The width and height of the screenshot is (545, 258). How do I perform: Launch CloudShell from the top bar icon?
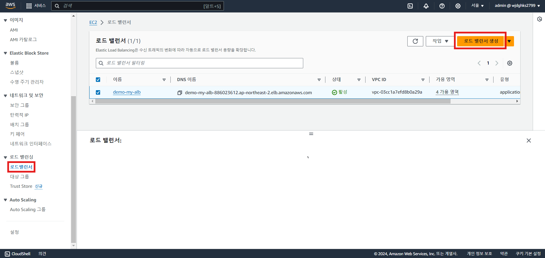pos(410,6)
